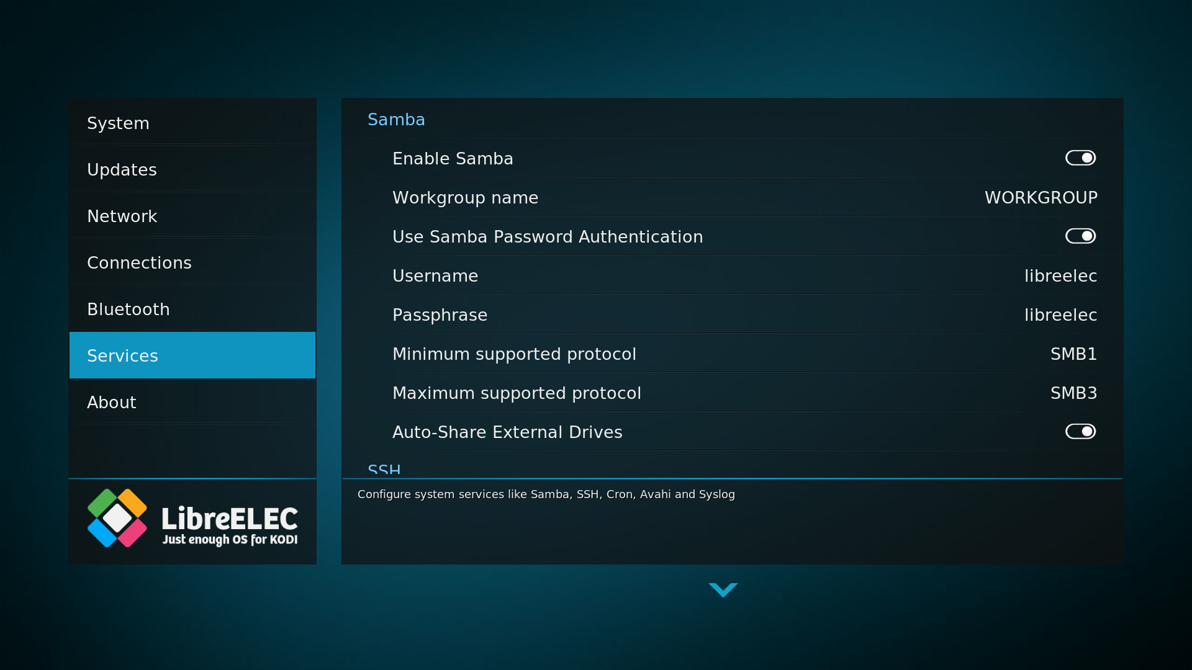The image size is (1192, 670).
Task: Change the Maximum supported protocol SMB3 value
Action: coord(1073,393)
